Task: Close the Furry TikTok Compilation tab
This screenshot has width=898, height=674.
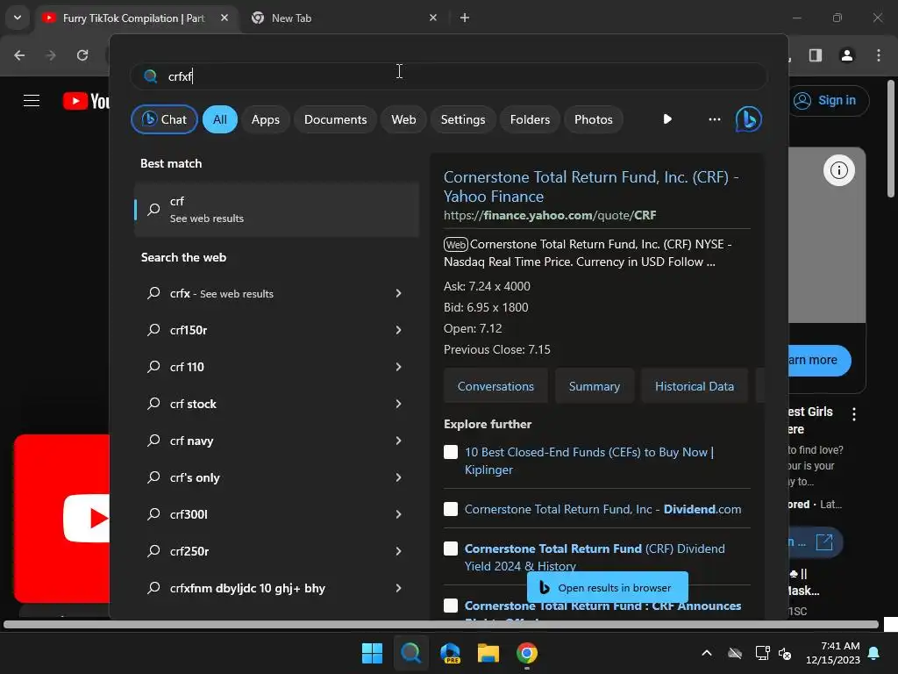Action: 224,18
